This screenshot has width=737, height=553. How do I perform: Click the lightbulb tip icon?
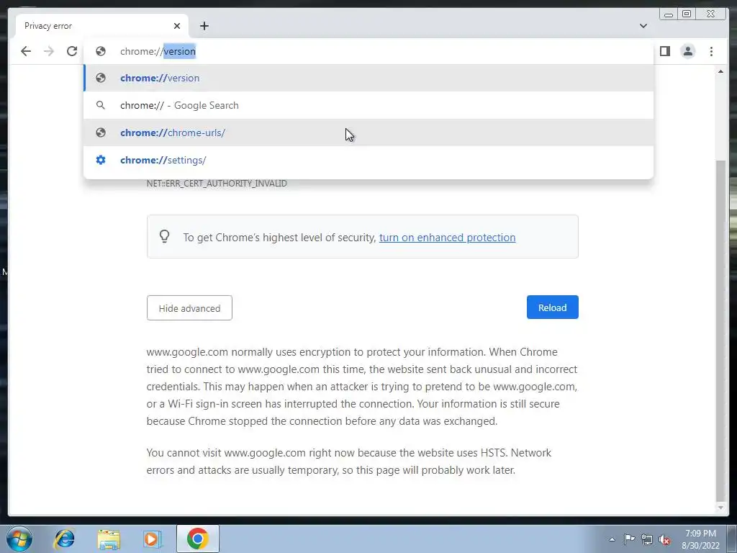164,236
